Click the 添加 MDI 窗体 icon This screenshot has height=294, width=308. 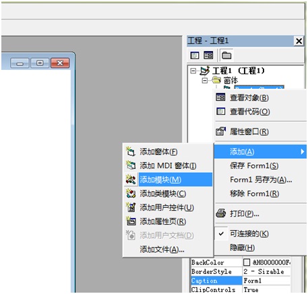pos(131,166)
